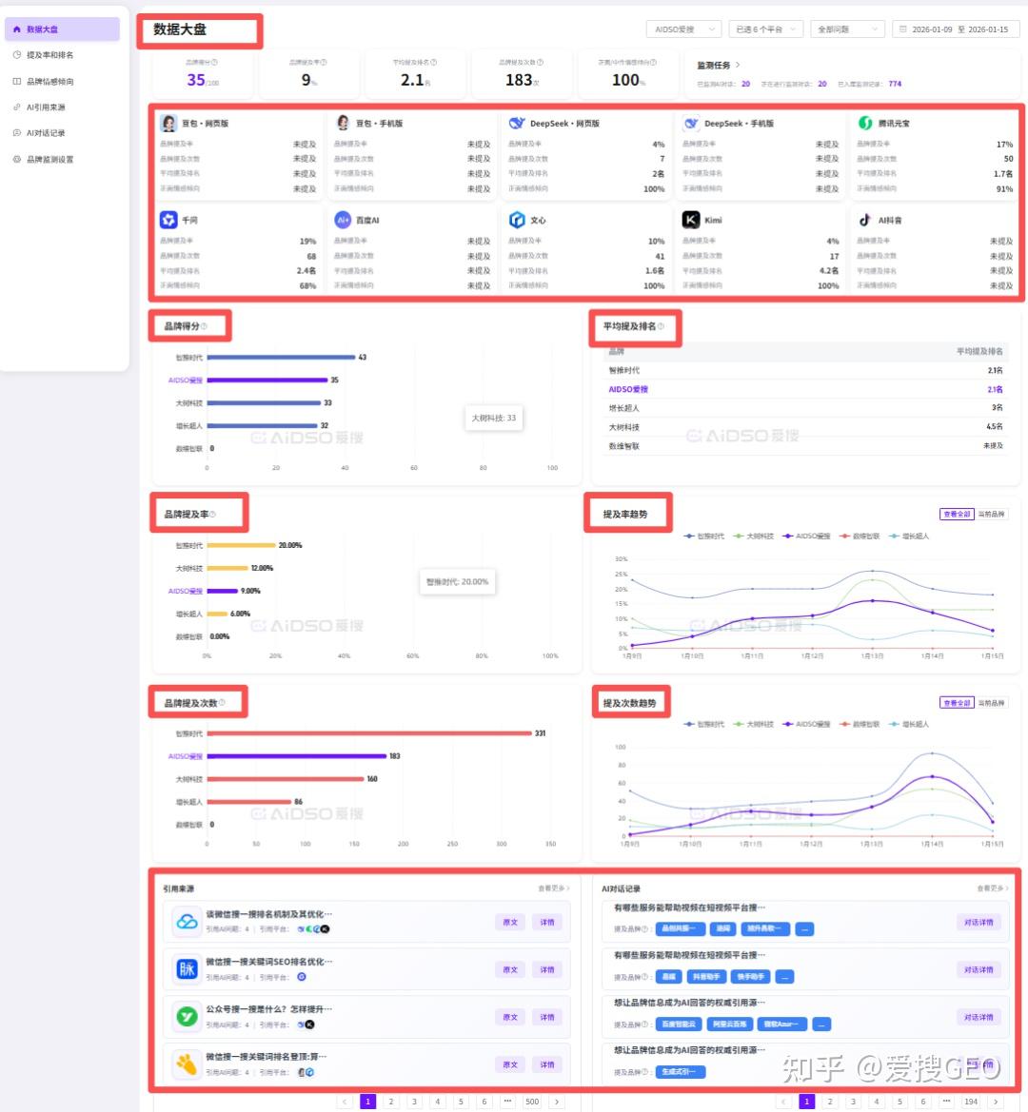Toggle 增长超人 legend in 提及率趋势 chart
1028x1112 pixels.
point(909,536)
